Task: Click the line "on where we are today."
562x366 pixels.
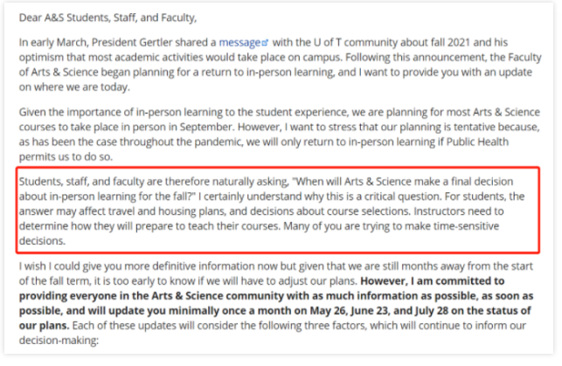Action: pos(74,87)
